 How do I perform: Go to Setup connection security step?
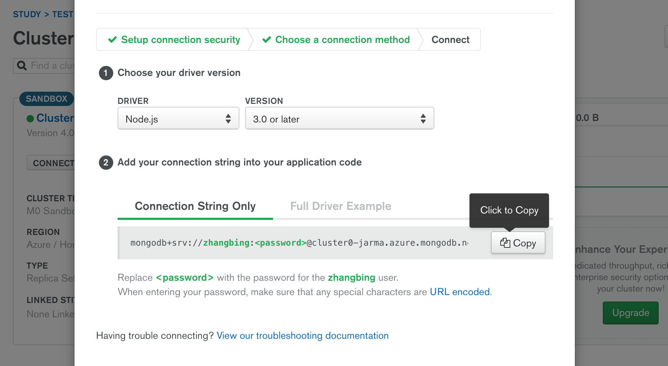point(180,39)
